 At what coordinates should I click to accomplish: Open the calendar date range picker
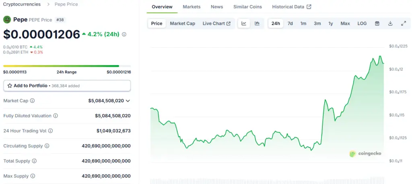[377, 23]
